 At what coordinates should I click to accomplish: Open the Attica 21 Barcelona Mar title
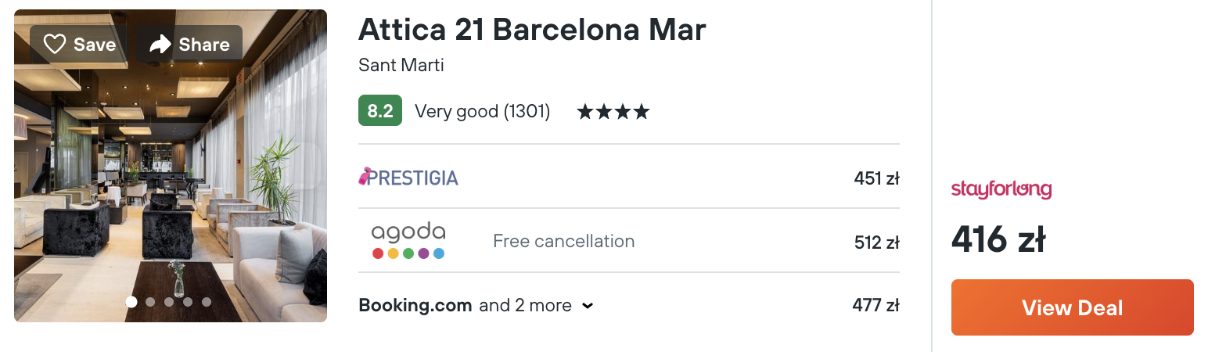[532, 30]
